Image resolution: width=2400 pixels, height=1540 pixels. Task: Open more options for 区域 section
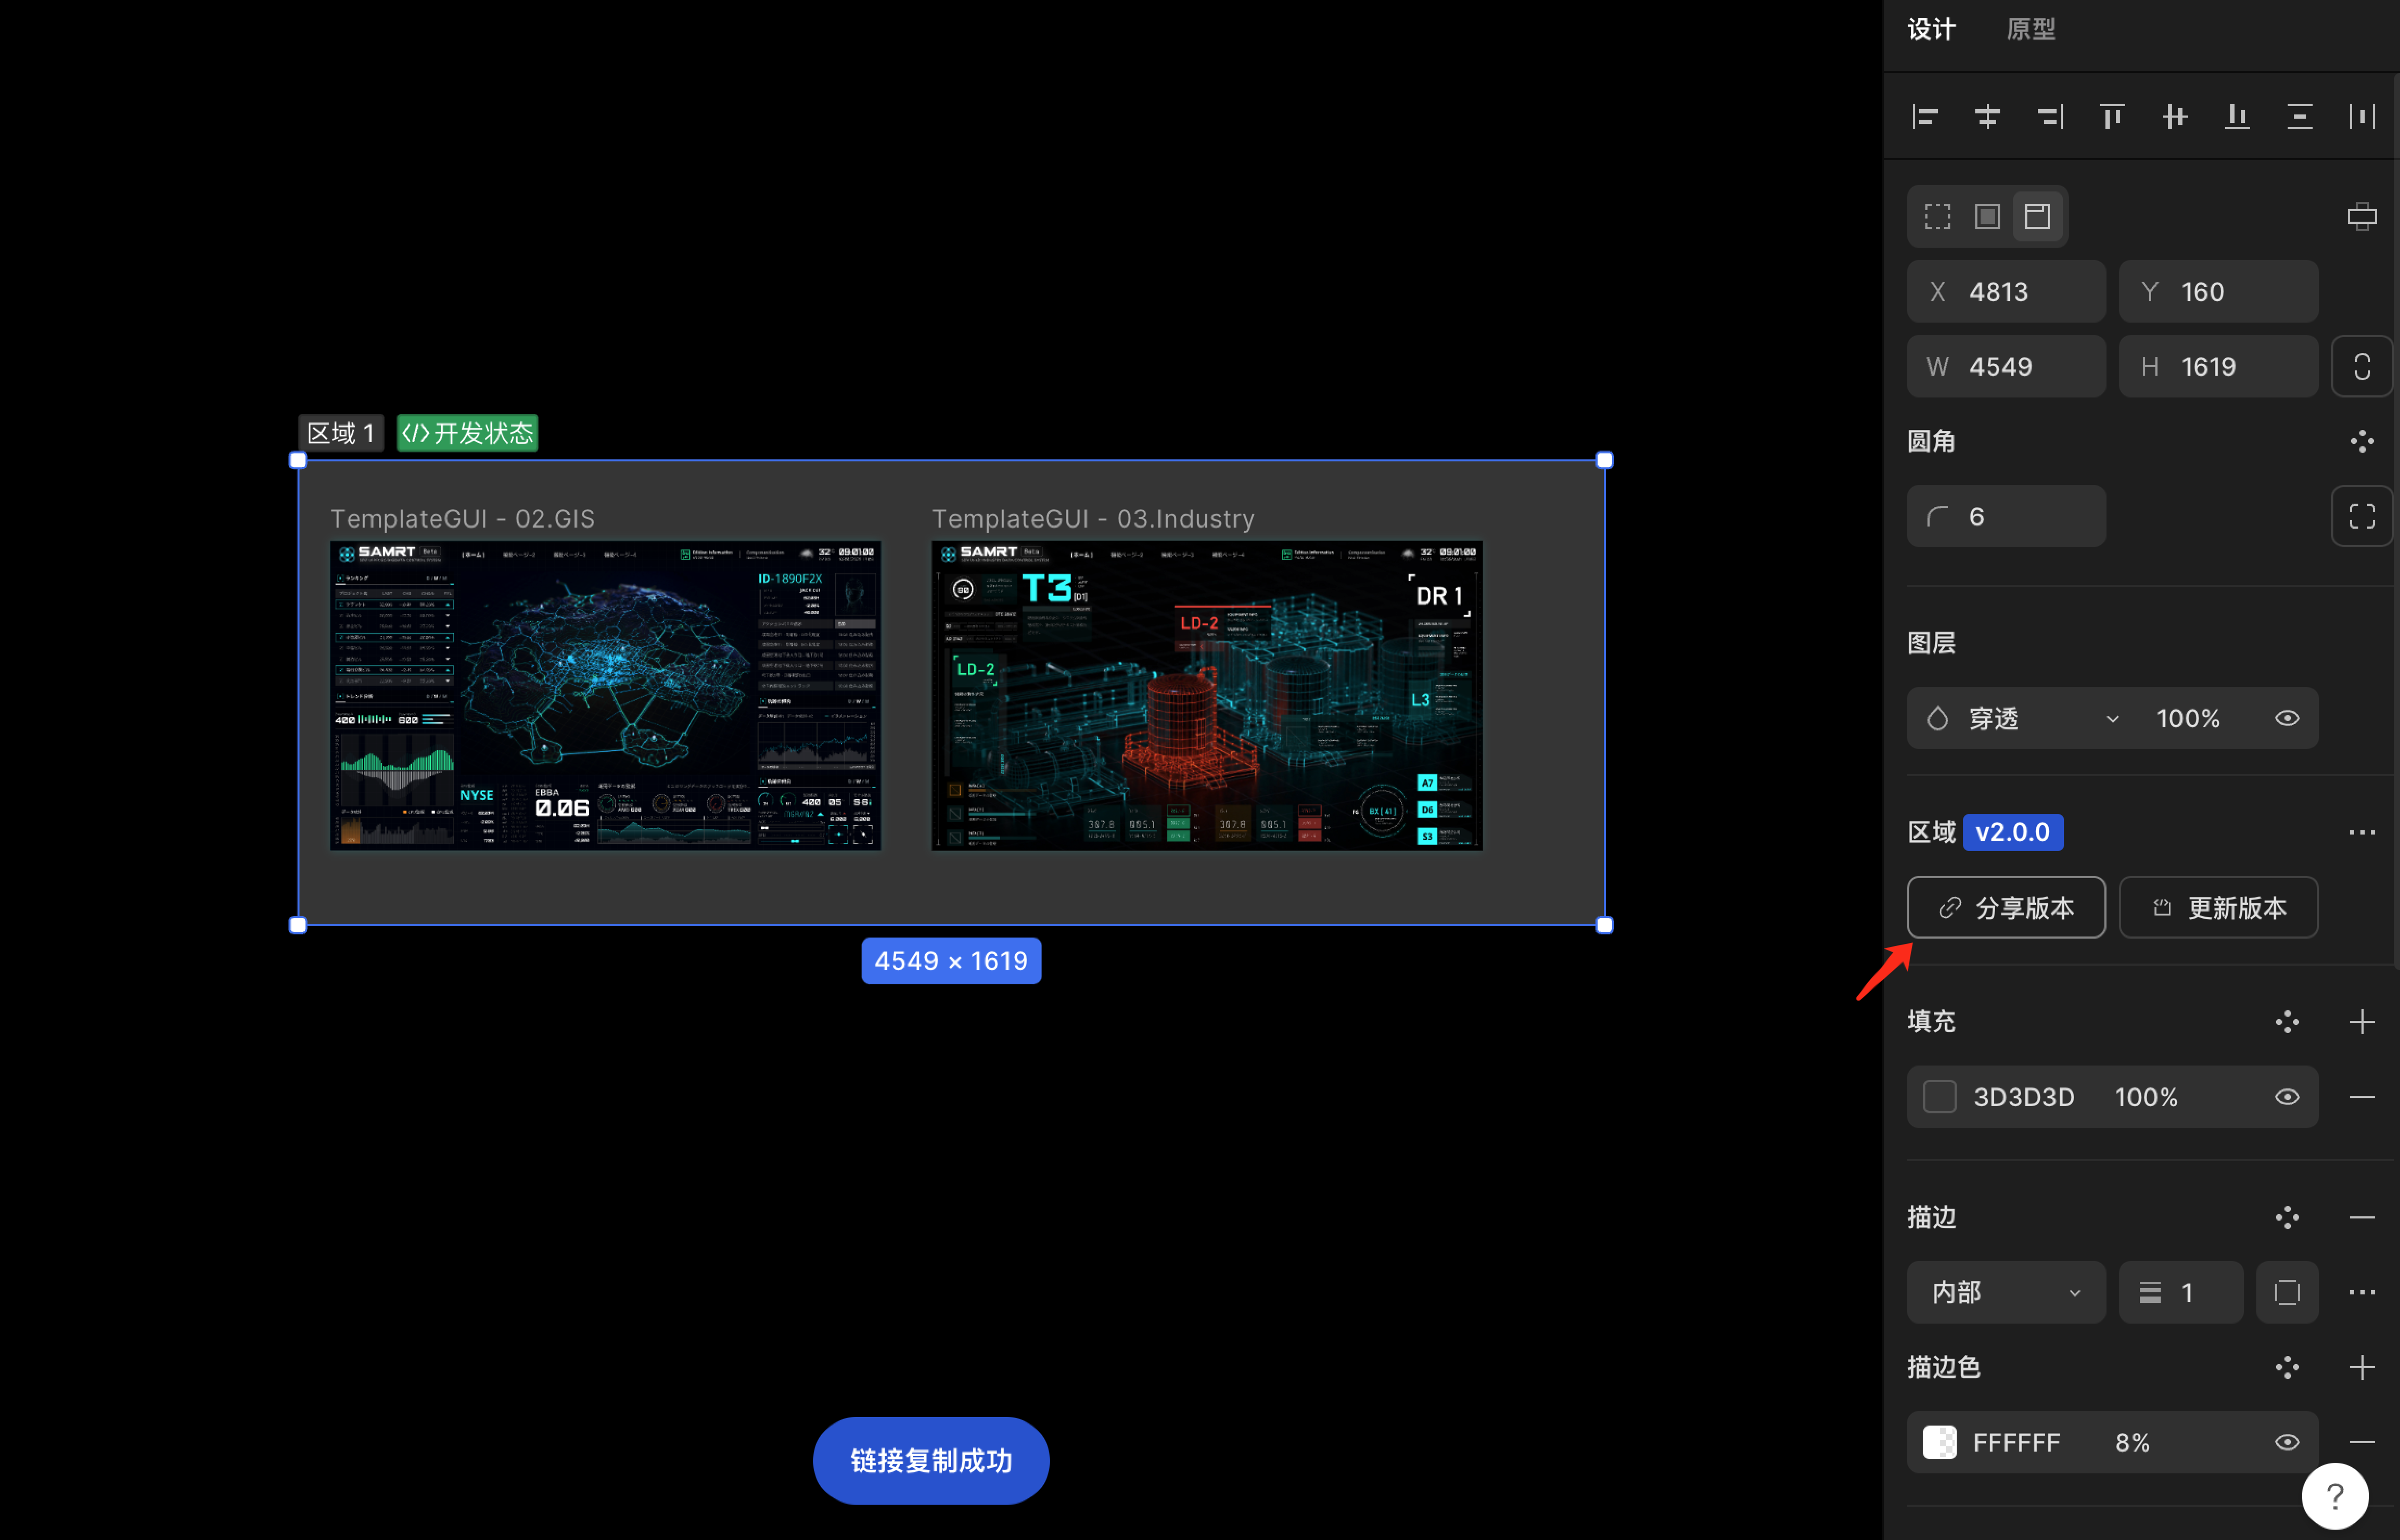tap(2362, 832)
